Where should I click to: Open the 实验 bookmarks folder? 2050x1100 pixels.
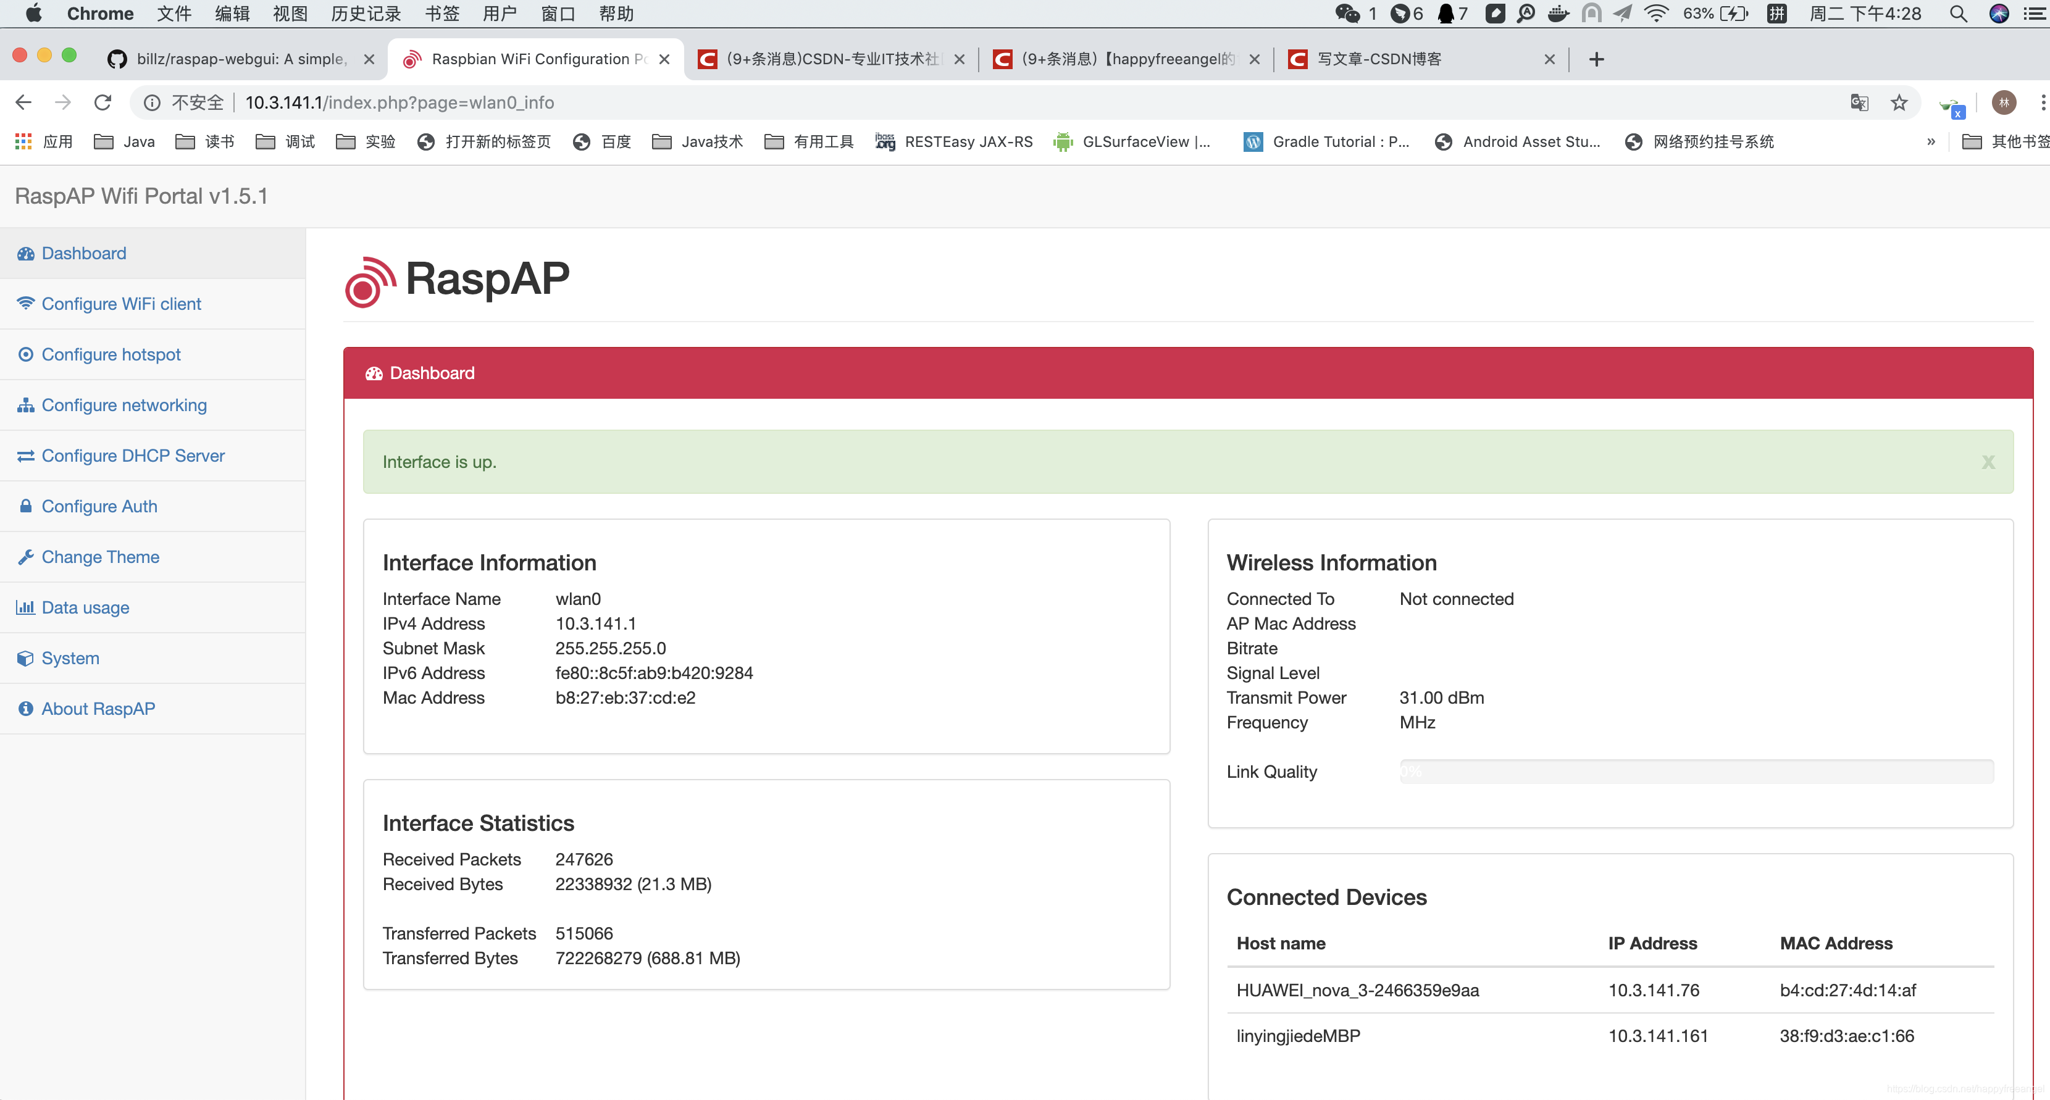coord(366,141)
